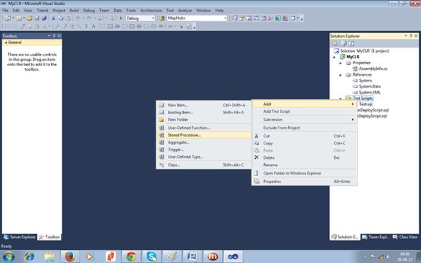Click the Copy toolbar icon
Viewport: 421px width, 263px height.
click(61, 18)
